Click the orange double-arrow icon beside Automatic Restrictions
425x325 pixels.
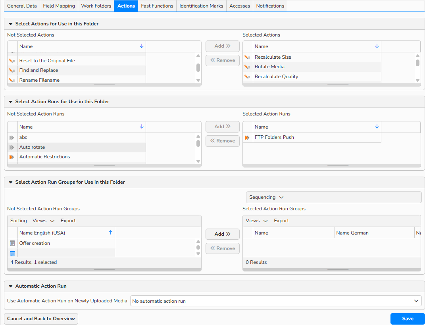[12, 157]
